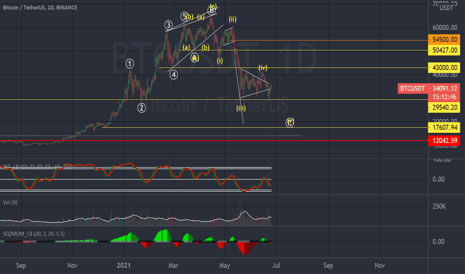Select the circled 3 wave label
The image size is (465, 274).
pos(169,25)
